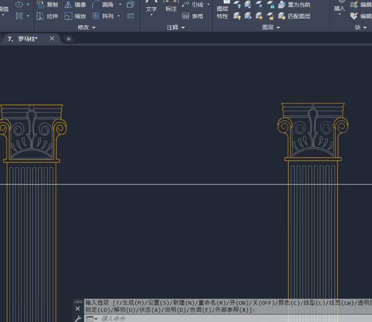This screenshot has height=322, width=372.
Task: Choose the 外部参照(X) xref option
Action: pos(232,310)
